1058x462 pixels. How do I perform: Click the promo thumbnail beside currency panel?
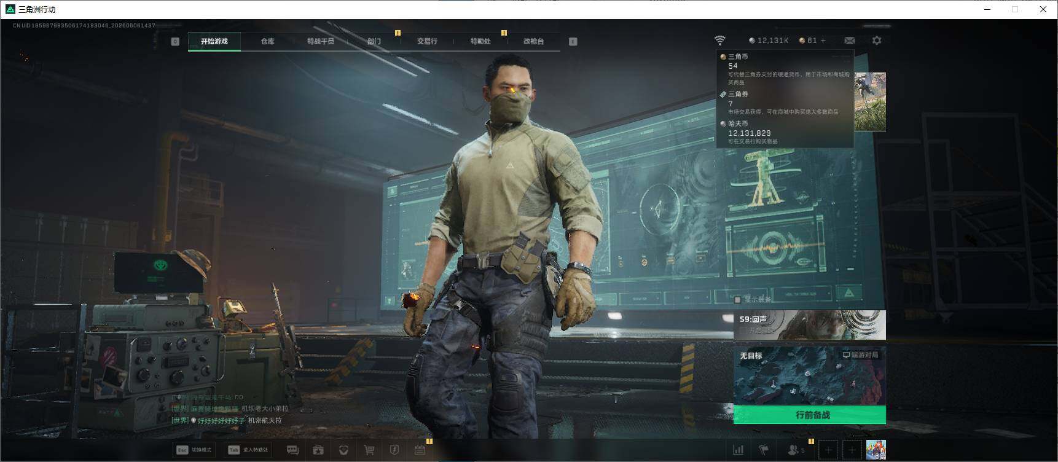point(870,101)
